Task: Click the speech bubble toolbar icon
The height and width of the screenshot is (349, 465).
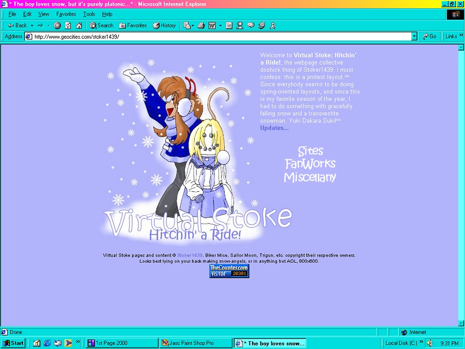Action: point(251,25)
